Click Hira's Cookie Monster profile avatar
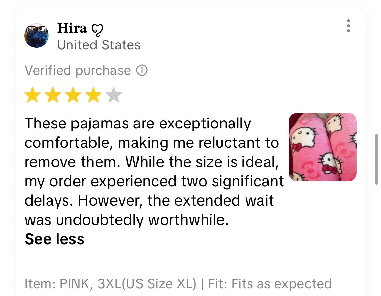The height and width of the screenshot is (296, 381). pyautogui.click(x=37, y=36)
